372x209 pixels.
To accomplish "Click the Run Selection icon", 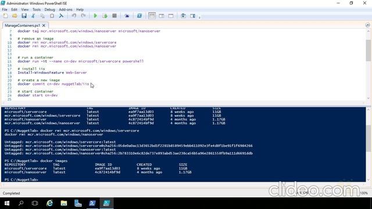I will [105, 16].
